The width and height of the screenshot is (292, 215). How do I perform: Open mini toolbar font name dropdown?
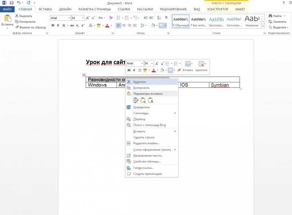[142, 63]
